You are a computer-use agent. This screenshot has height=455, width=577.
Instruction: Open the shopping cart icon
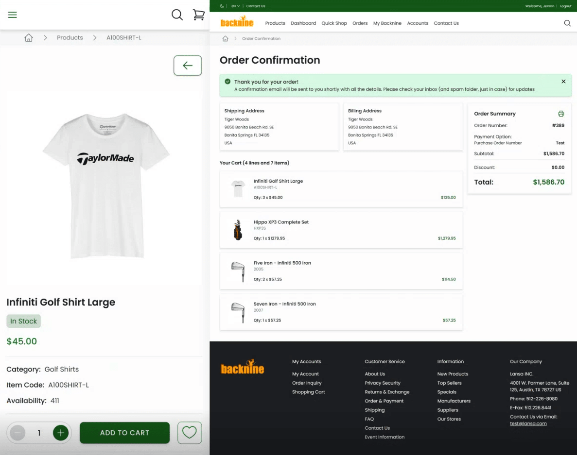(198, 15)
